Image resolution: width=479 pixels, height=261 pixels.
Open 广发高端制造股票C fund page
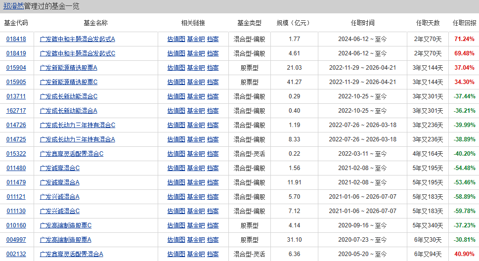click(66, 226)
